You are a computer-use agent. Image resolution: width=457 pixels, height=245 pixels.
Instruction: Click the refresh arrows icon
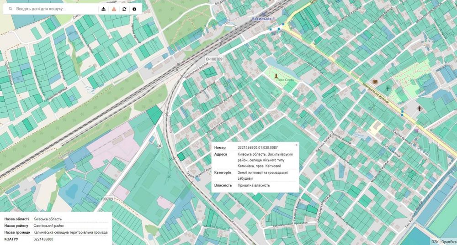click(x=124, y=9)
